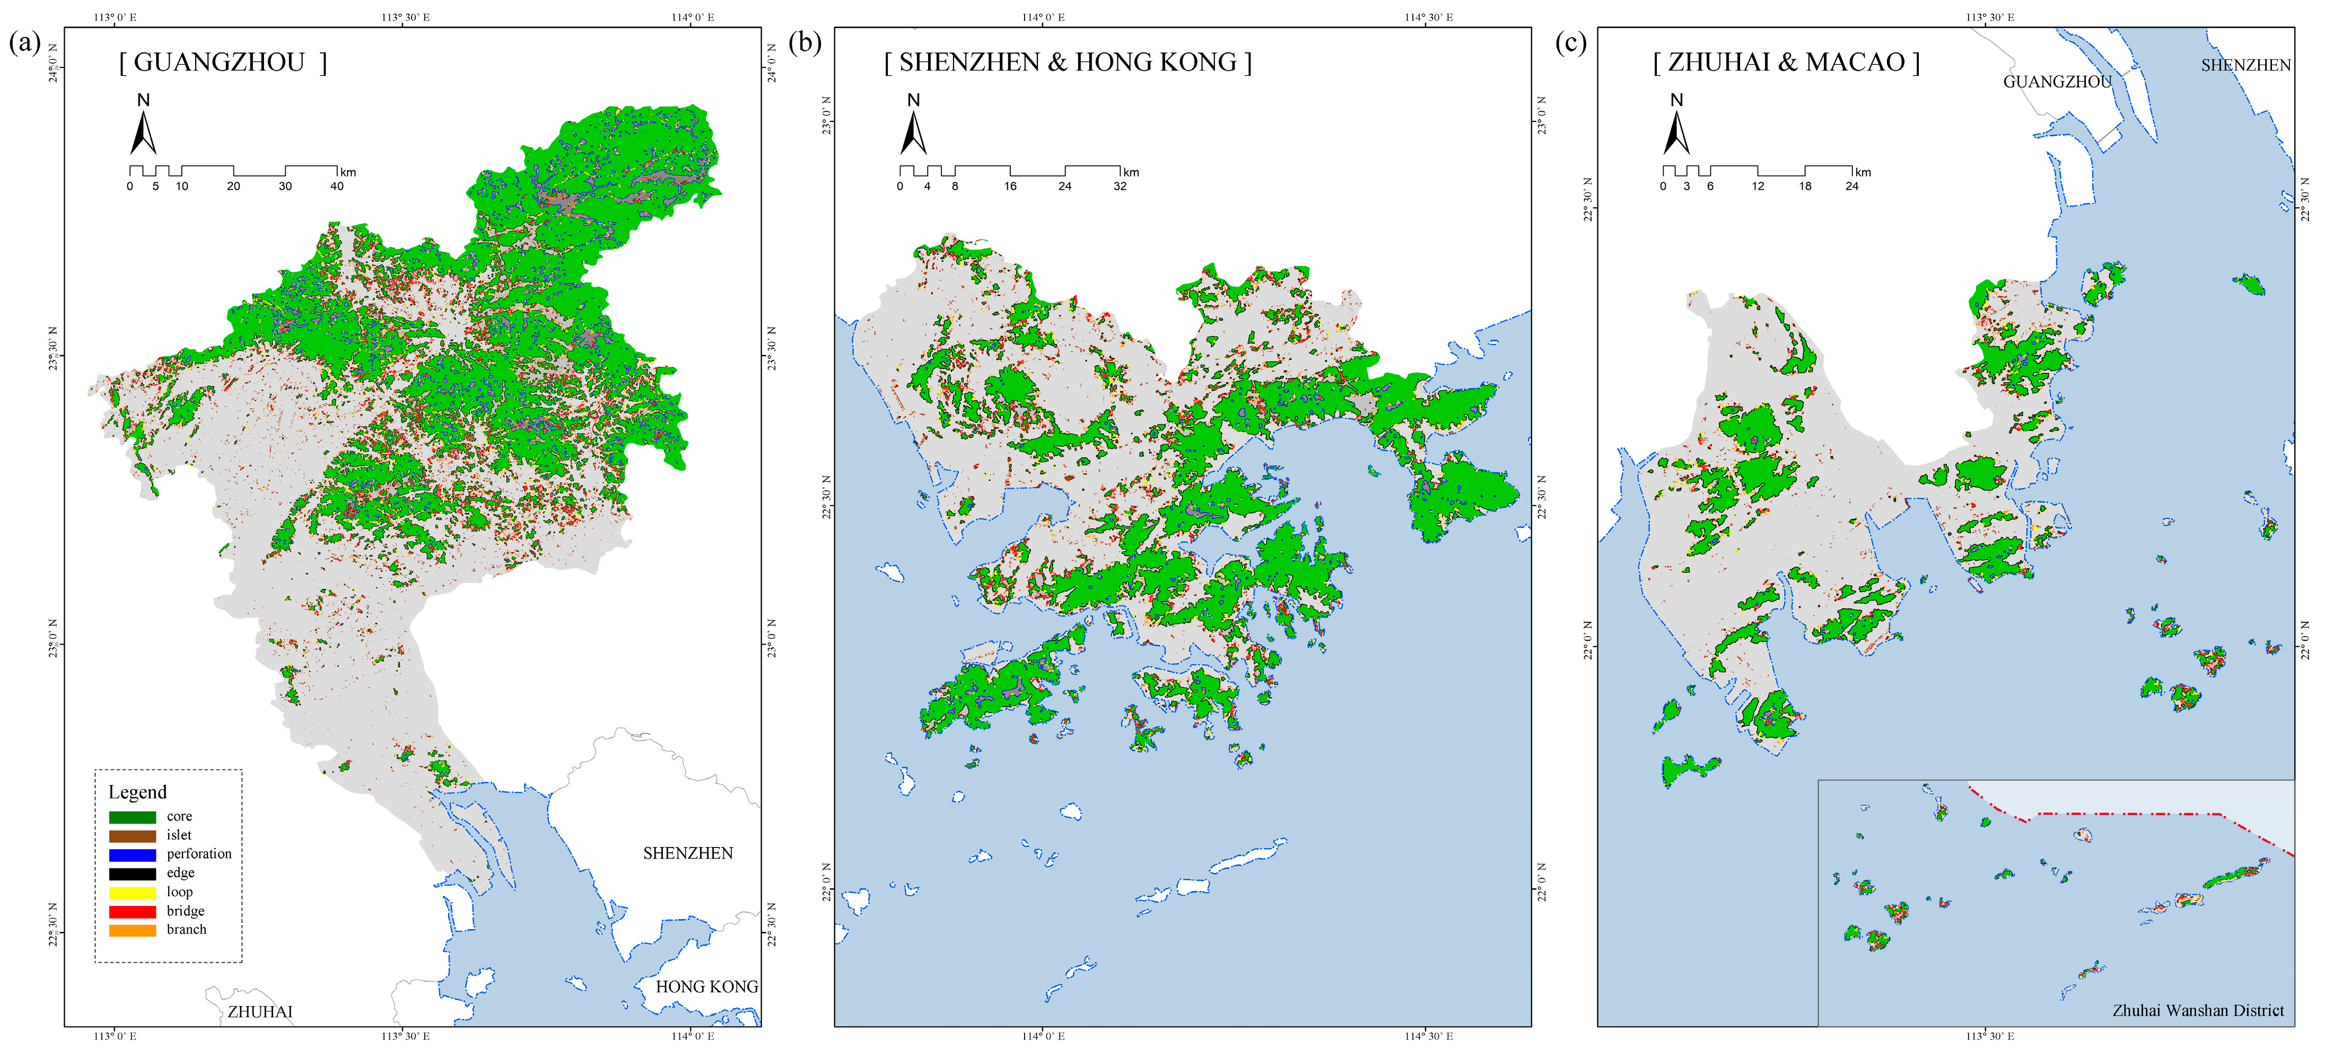Click the blue perforation legend swatch

click(x=132, y=855)
